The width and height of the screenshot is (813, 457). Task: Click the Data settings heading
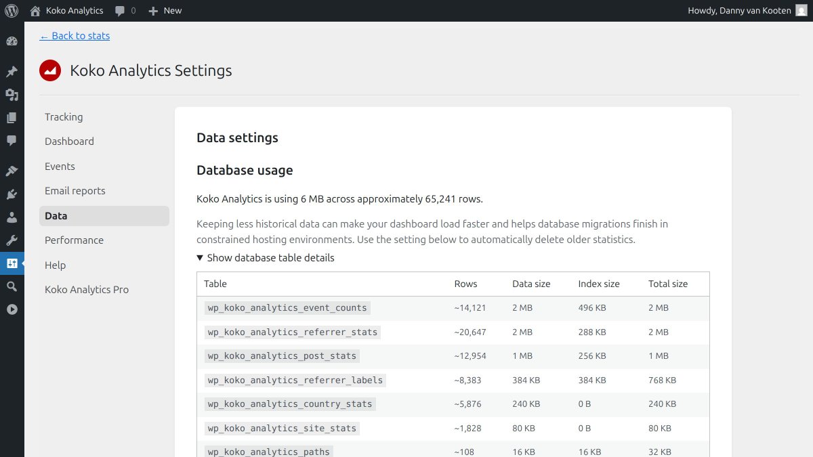237,138
